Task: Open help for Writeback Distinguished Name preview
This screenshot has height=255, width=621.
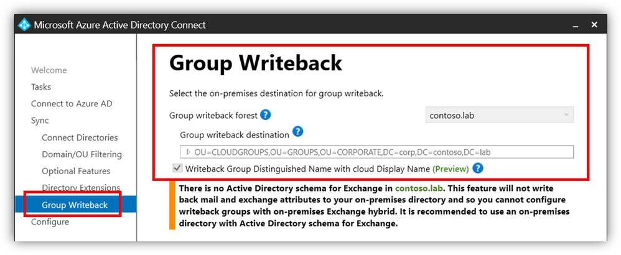Action: (479, 169)
